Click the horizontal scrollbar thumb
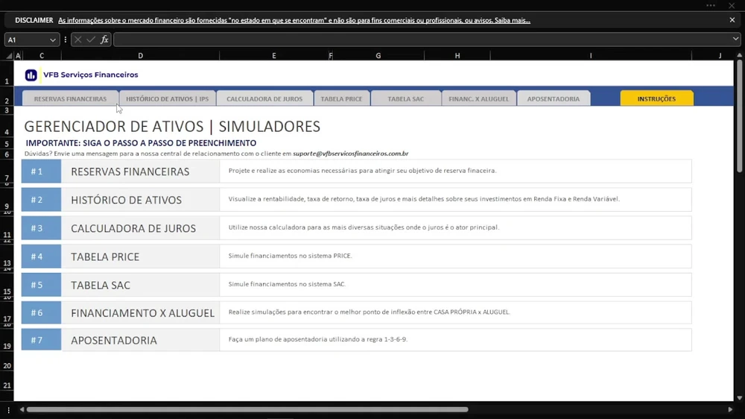 click(247, 409)
